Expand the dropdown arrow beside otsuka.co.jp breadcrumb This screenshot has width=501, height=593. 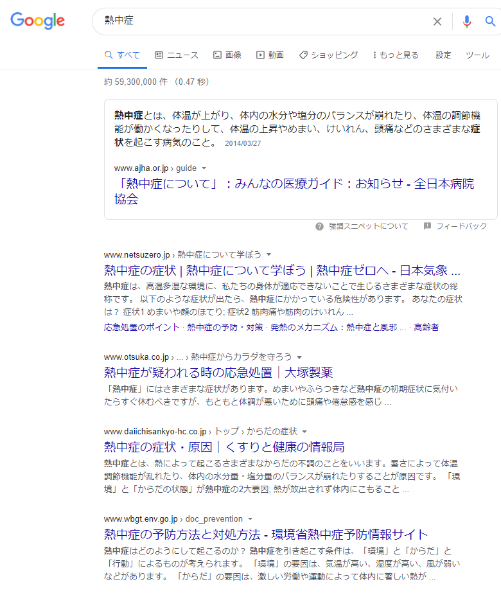click(299, 357)
